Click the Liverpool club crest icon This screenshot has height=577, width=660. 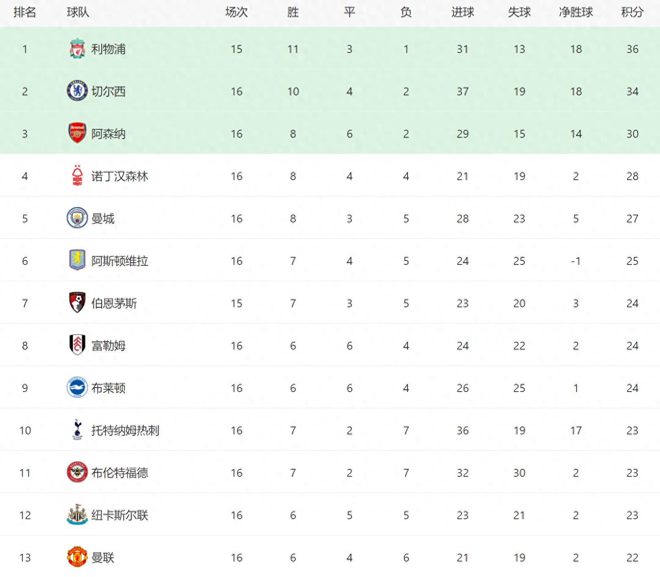(x=77, y=49)
